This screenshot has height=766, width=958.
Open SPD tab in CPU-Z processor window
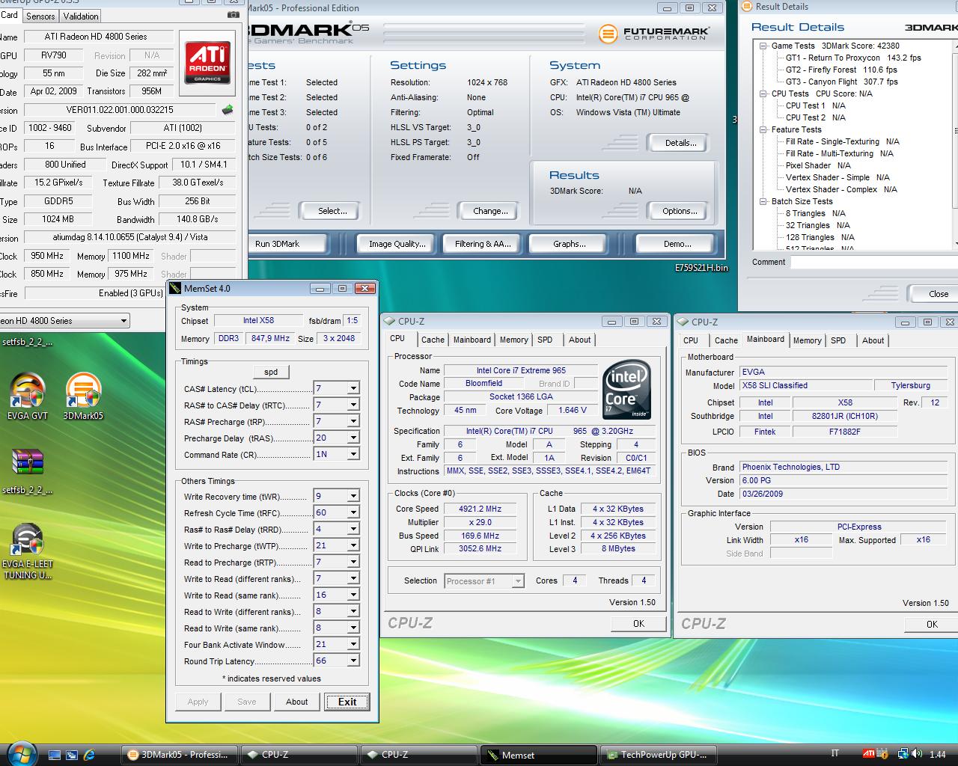(x=545, y=340)
